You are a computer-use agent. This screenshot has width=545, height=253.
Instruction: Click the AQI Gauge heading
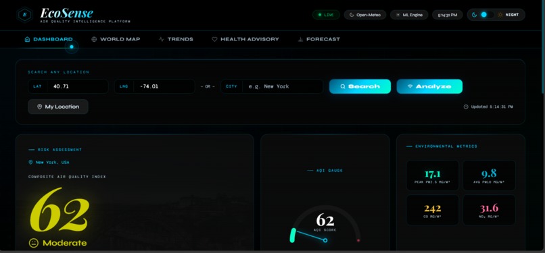coord(329,171)
